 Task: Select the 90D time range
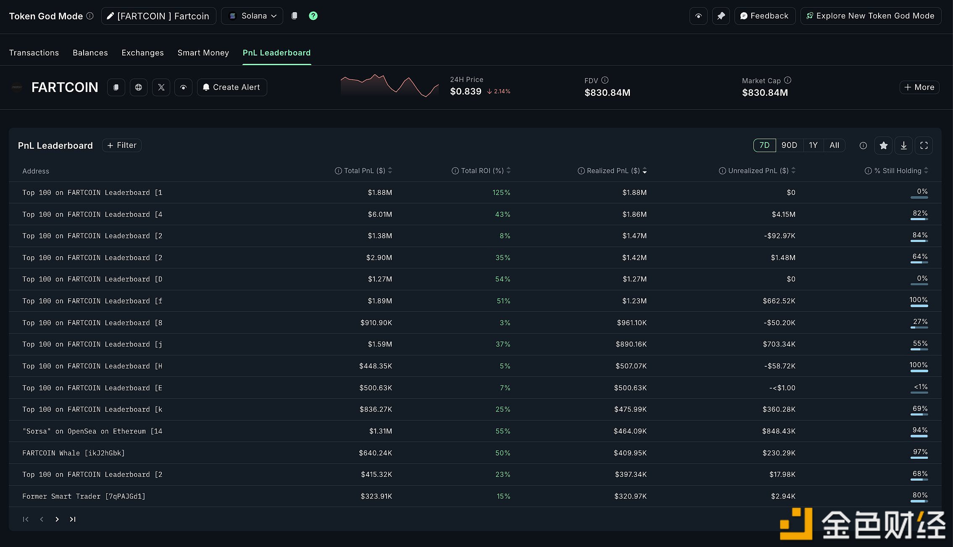pyautogui.click(x=789, y=145)
